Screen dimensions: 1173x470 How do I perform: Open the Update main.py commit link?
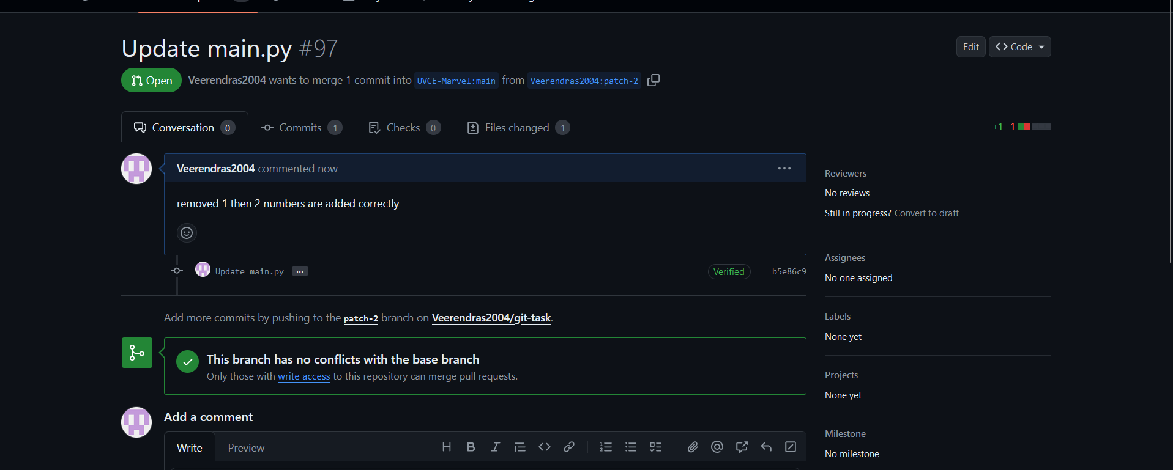250,271
